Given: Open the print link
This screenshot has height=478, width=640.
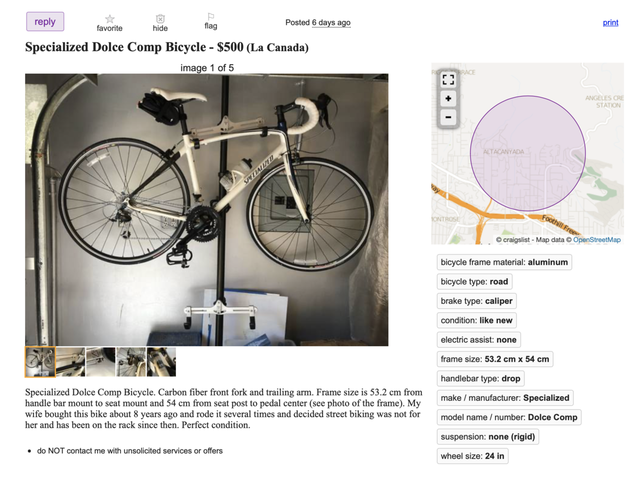Looking at the screenshot, I should point(610,22).
